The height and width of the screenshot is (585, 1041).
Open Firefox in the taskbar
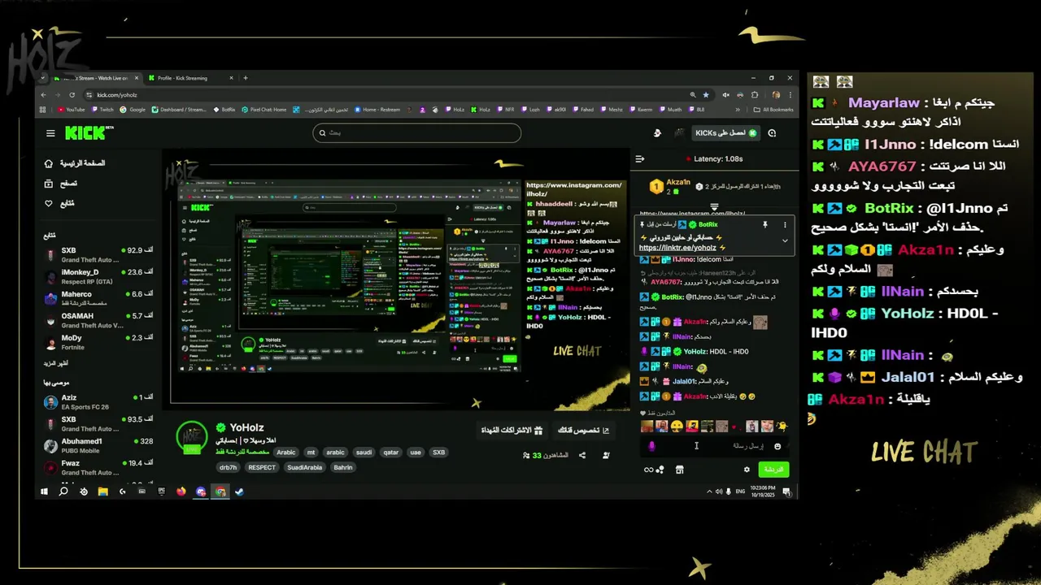[x=181, y=492]
